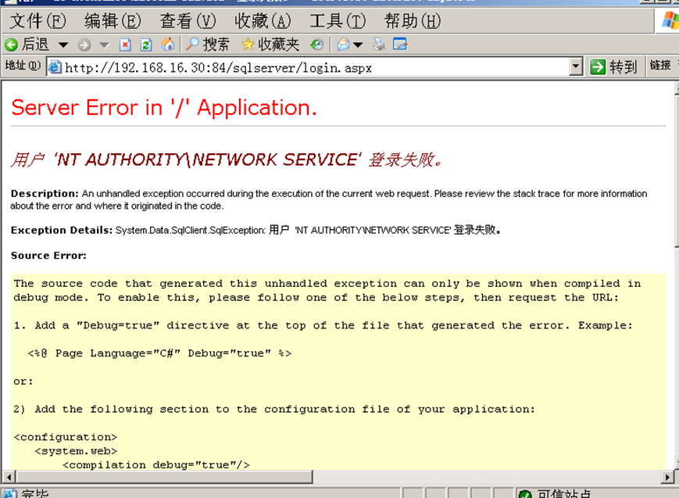Click the Mail icon on the toolbar

[x=342, y=45]
